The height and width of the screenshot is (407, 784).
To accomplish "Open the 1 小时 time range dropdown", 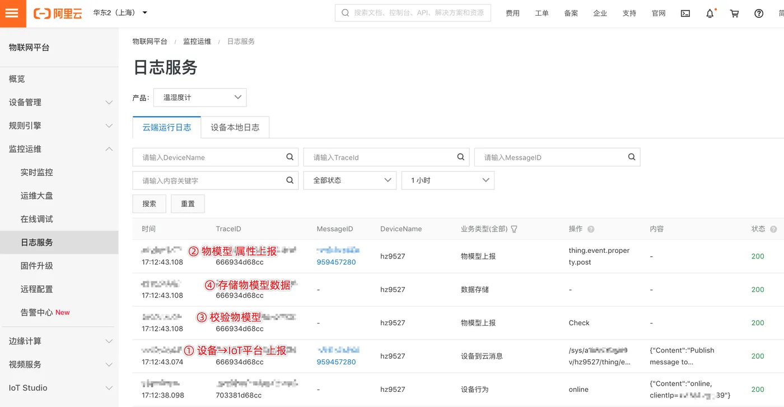I will [448, 180].
